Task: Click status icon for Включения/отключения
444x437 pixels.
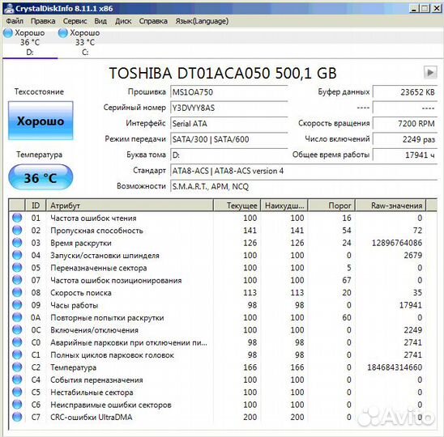Action: tap(17, 330)
